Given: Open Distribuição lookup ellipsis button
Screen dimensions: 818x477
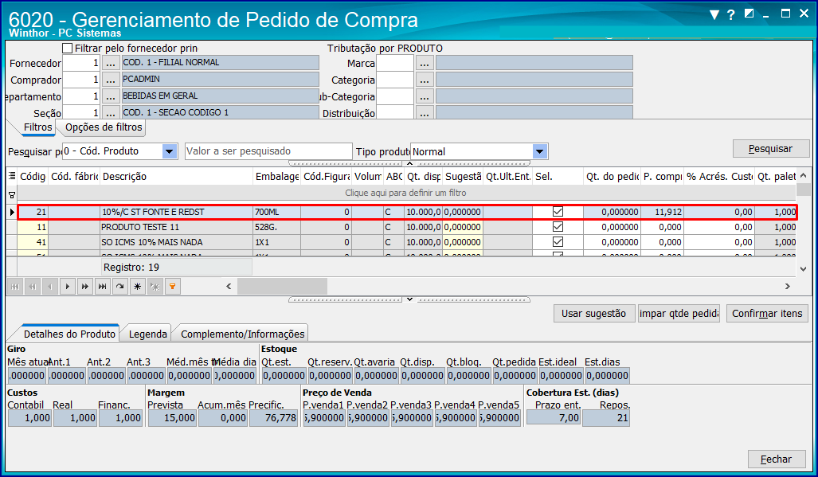Looking at the screenshot, I should pos(424,112).
